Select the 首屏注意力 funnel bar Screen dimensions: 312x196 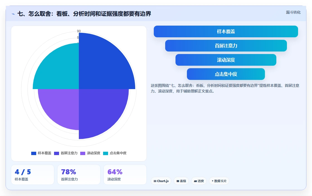(226, 46)
